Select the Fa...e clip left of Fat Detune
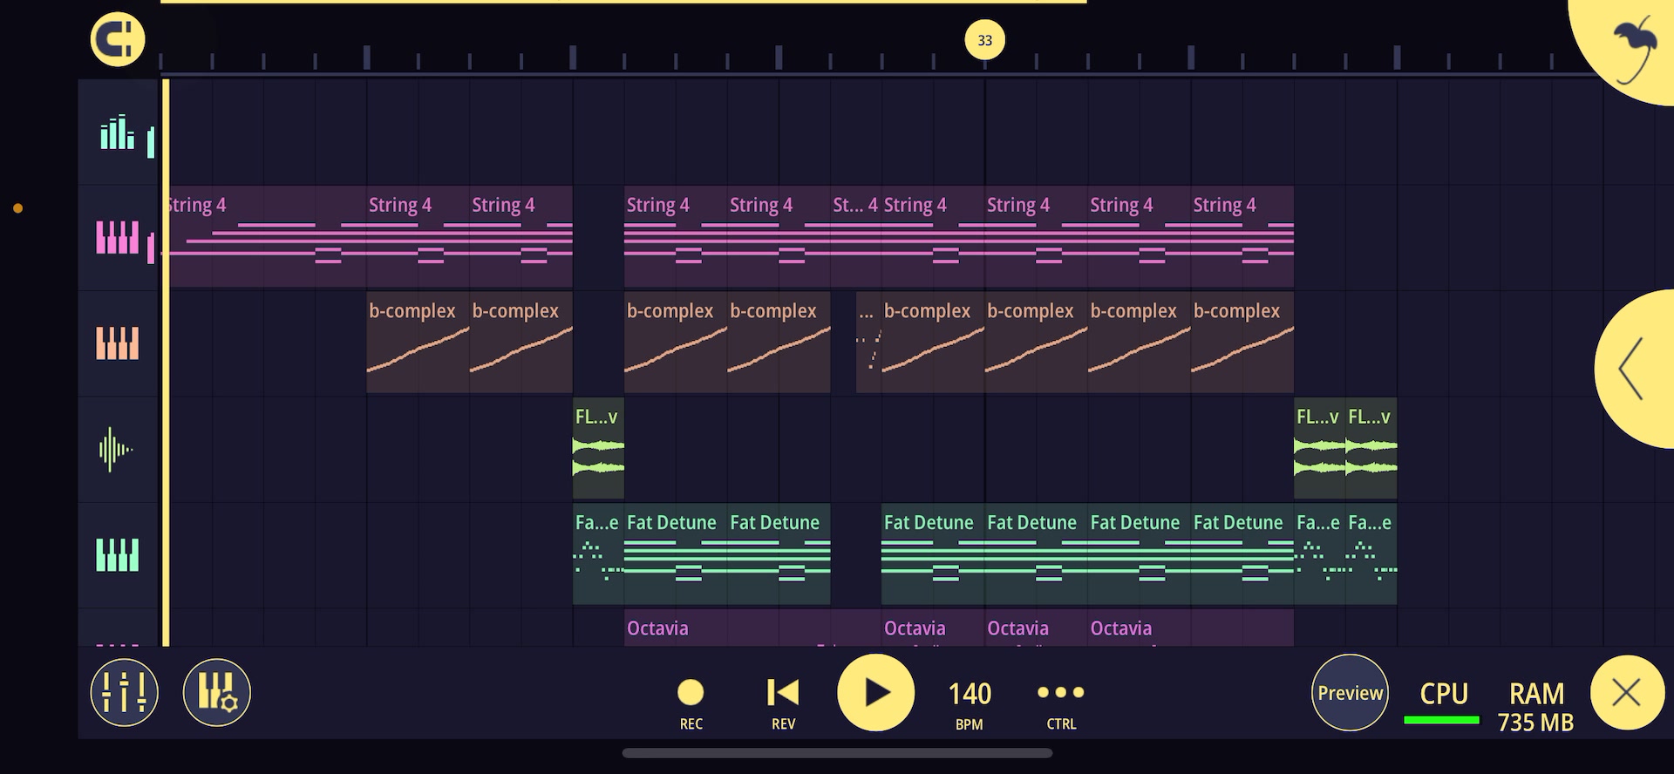The width and height of the screenshot is (1674, 774). [x=598, y=554]
